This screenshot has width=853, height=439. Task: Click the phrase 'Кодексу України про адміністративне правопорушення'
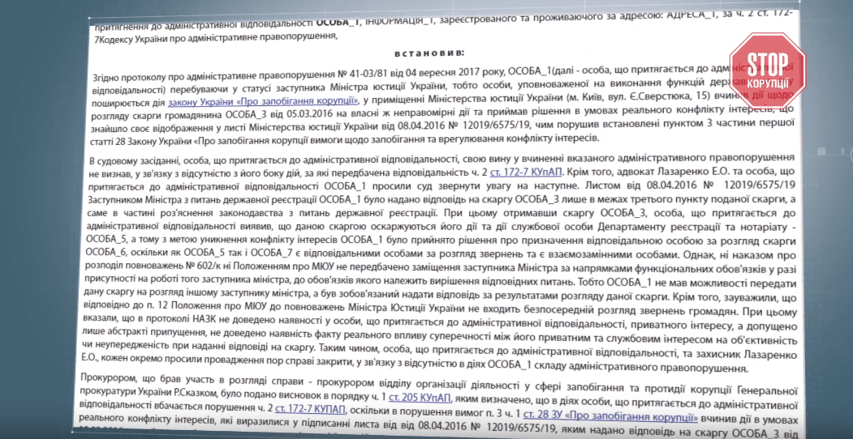click(x=219, y=37)
